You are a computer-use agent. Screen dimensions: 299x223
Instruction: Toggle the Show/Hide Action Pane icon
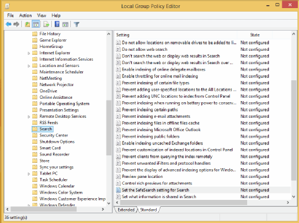point(66,24)
